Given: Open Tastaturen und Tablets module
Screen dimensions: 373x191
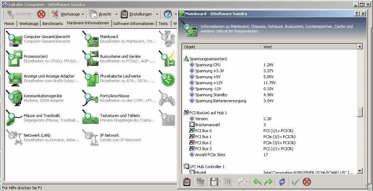Looking at the screenshot, I should coord(119,118).
